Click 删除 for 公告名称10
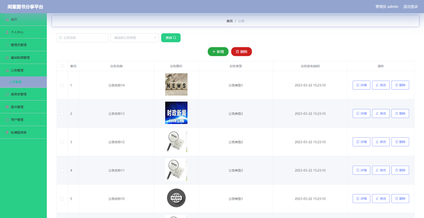This screenshot has width=424, height=218. [x=400, y=199]
